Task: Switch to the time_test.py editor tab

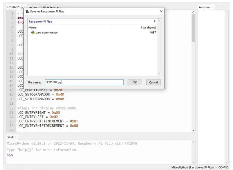Action: [51, 7]
